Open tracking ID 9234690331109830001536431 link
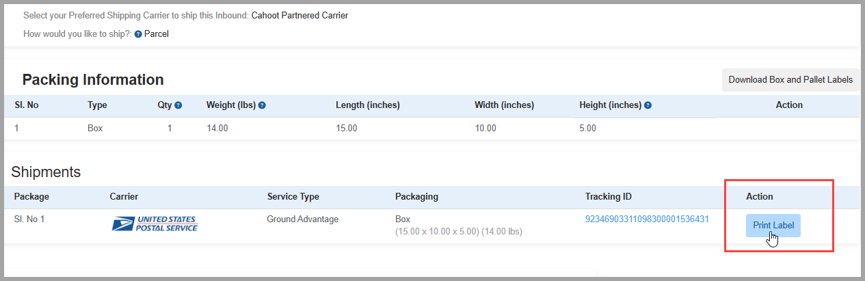Screen dimensions: 865x281 (647, 219)
